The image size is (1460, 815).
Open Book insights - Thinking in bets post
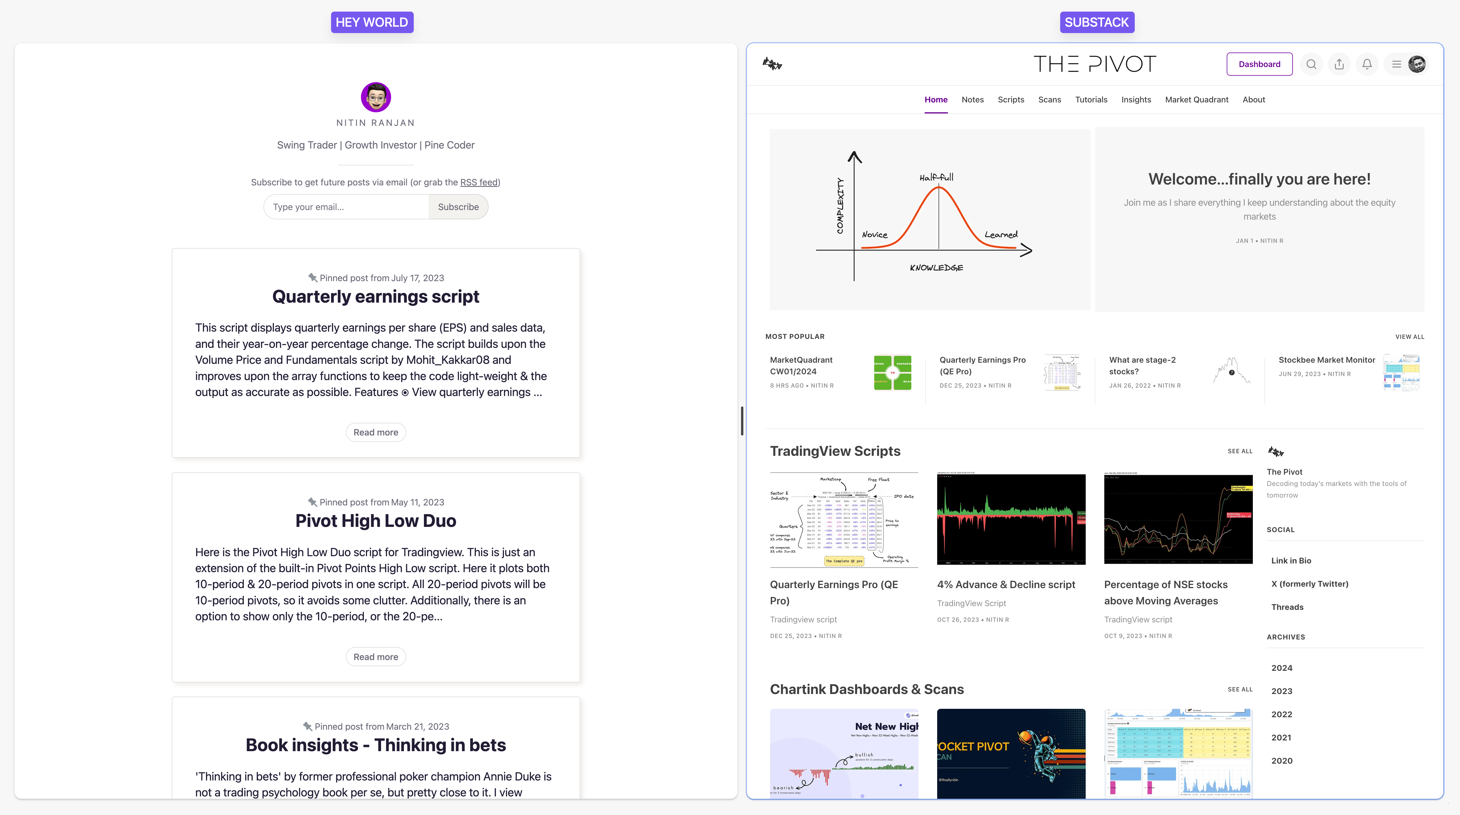pyautogui.click(x=376, y=745)
